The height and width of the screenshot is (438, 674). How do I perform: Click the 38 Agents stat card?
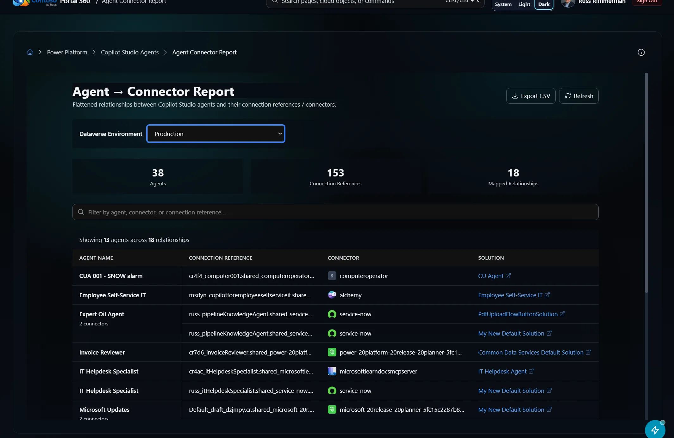click(x=158, y=176)
